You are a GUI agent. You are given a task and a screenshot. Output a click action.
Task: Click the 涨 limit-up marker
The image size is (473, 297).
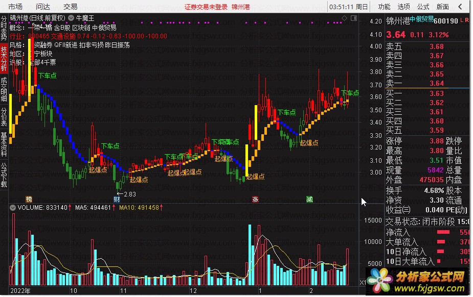click(x=255, y=199)
